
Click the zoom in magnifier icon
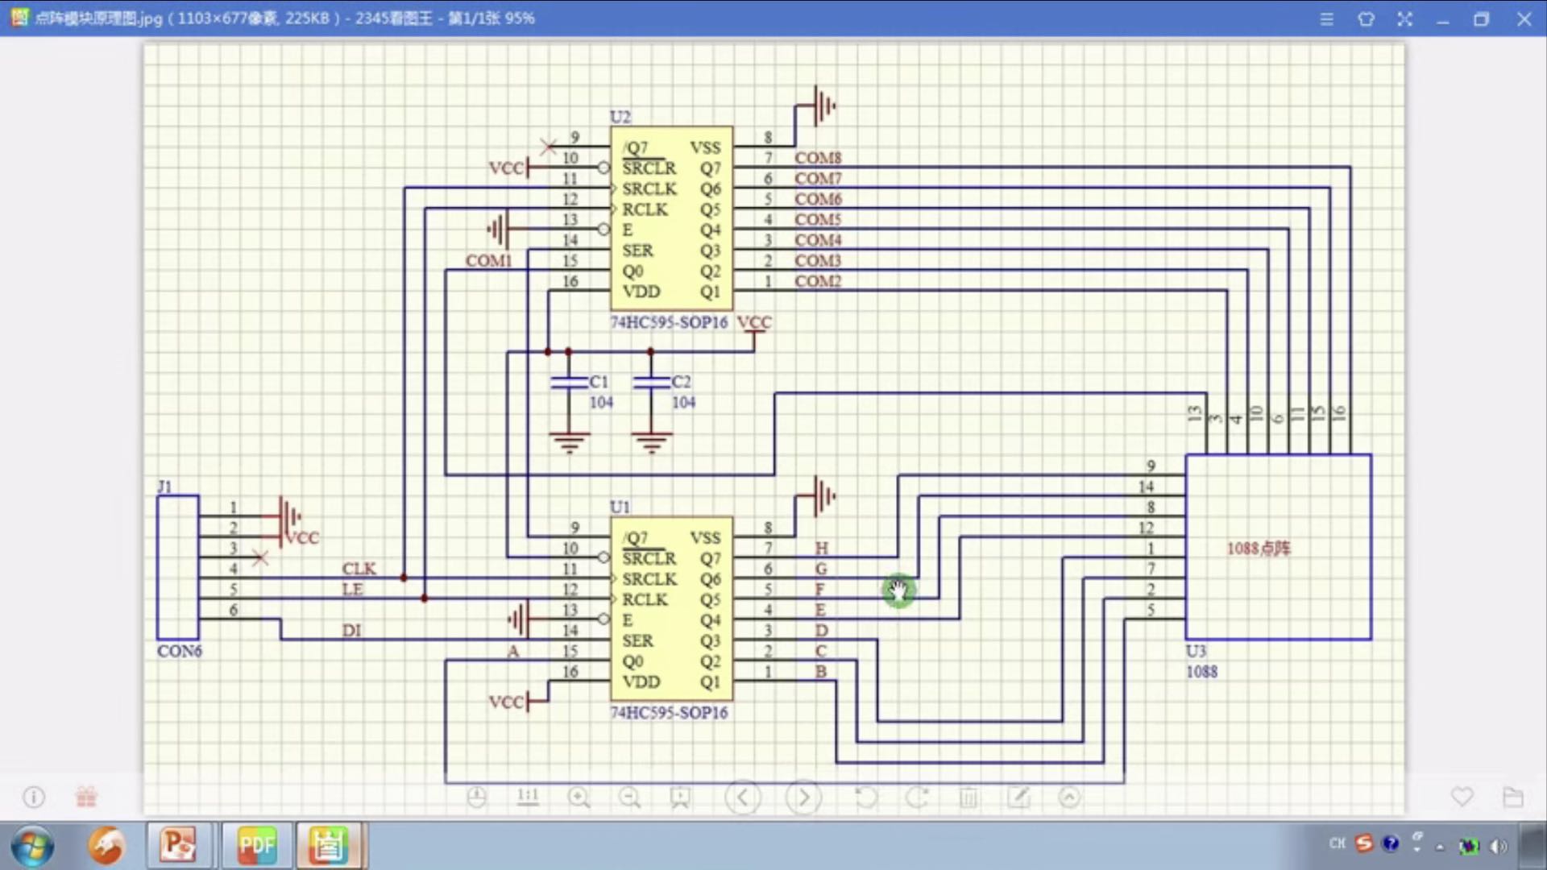(579, 797)
